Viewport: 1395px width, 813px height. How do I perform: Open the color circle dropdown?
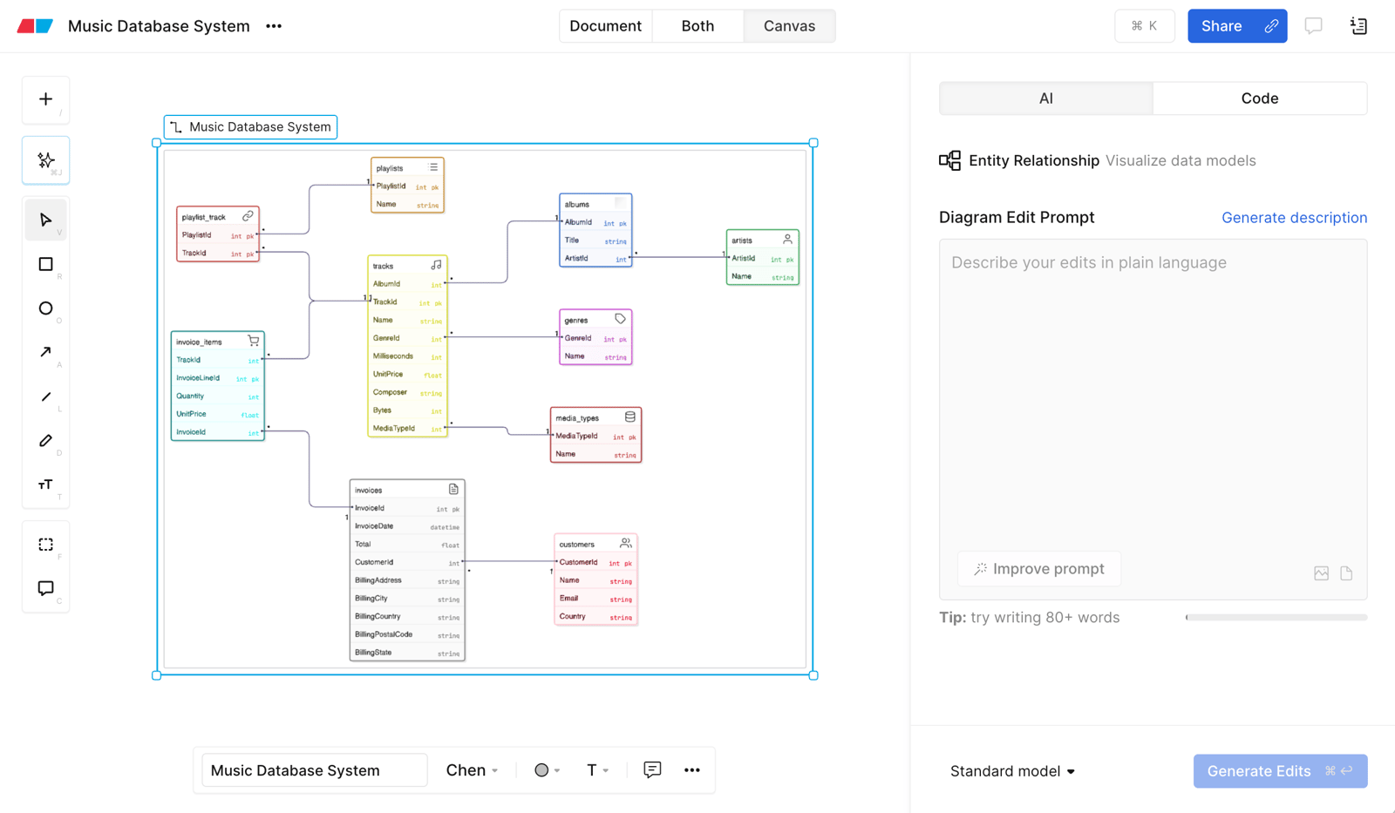click(x=547, y=770)
